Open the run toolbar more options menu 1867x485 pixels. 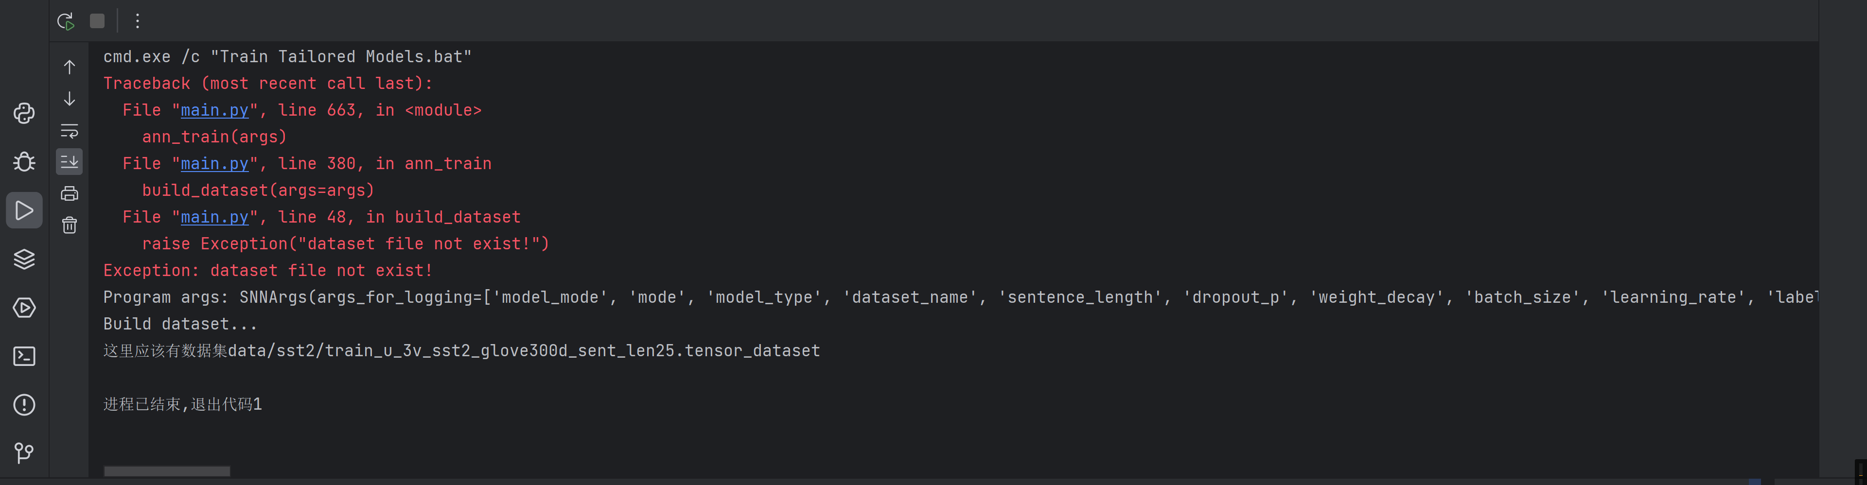click(137, 21)
